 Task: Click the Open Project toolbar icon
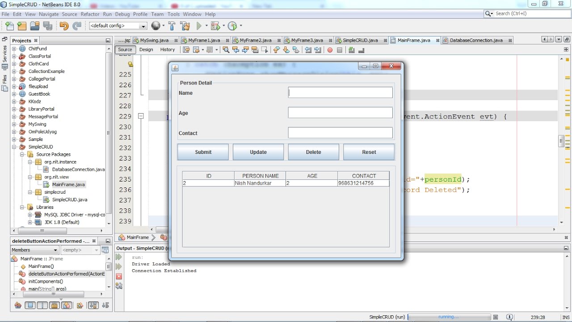(x=34, y=26)
